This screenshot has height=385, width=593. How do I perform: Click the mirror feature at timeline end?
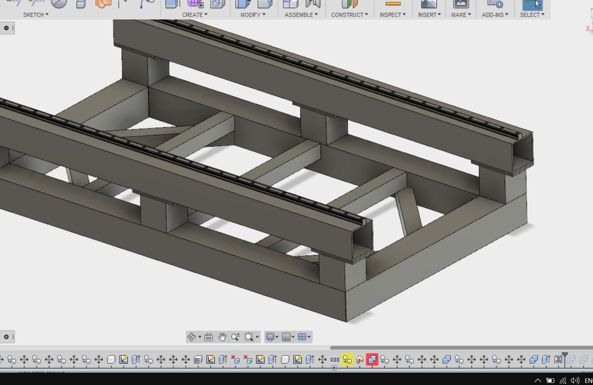pos(558,359)
